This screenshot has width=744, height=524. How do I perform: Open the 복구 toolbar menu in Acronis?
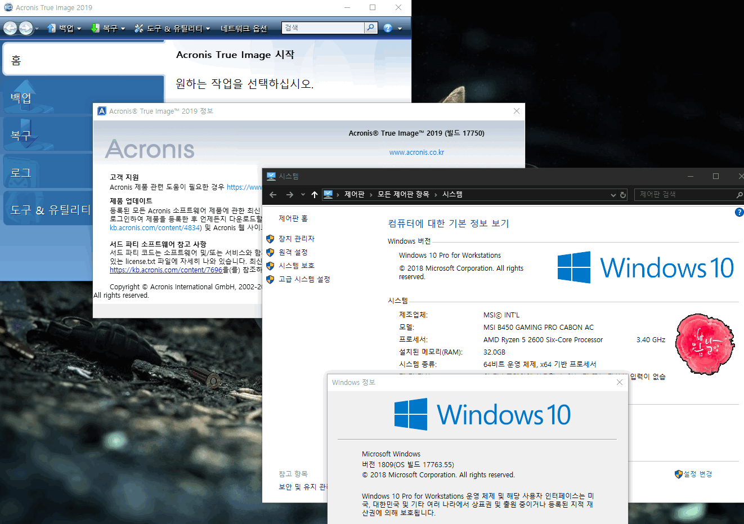click(x=108, y=28)
